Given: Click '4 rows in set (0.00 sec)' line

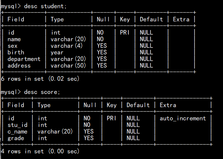Looking at the screenshot, I should coord(40,151).
